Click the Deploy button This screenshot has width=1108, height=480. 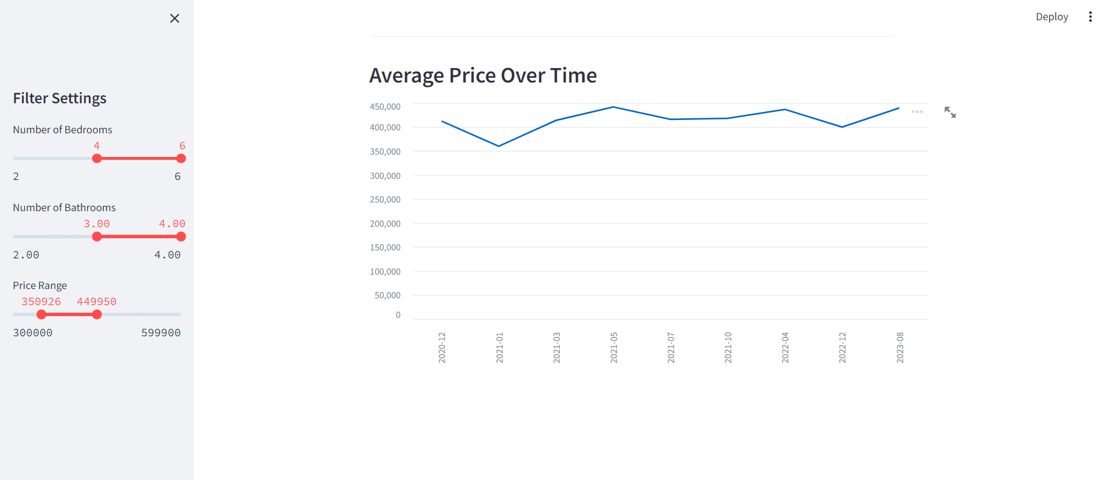(1051, 17)
